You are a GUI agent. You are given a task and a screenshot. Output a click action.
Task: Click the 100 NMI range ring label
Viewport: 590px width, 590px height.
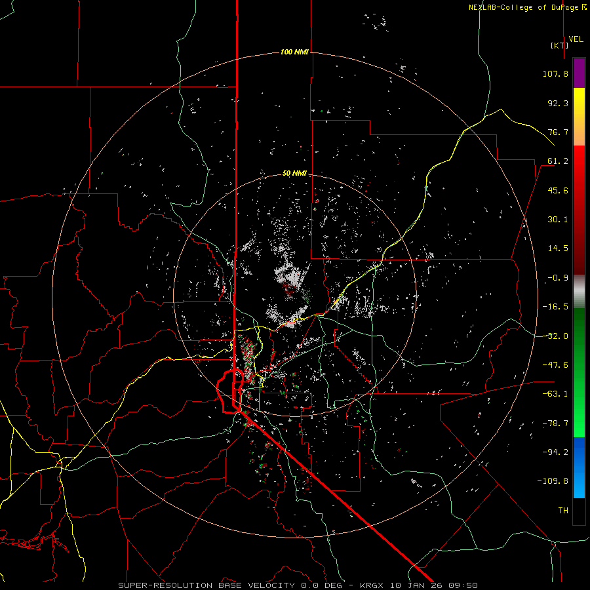coord(294,52)
